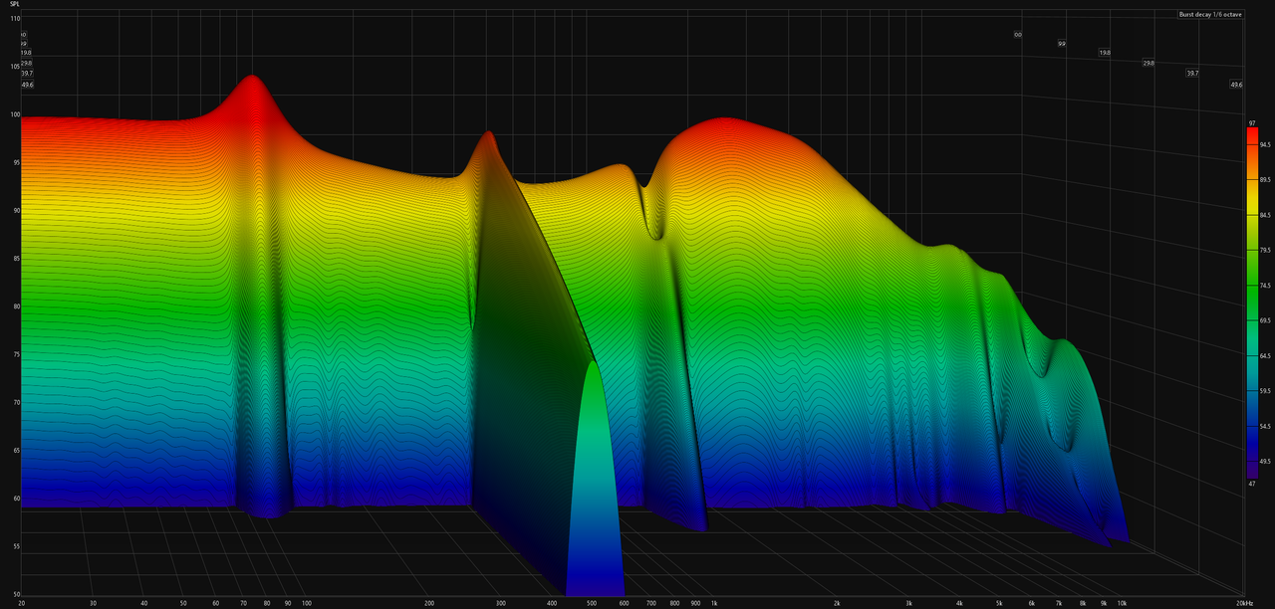Click the 40 label on the frequency axis
1275x609 pixels.
[x=144, y=603]
